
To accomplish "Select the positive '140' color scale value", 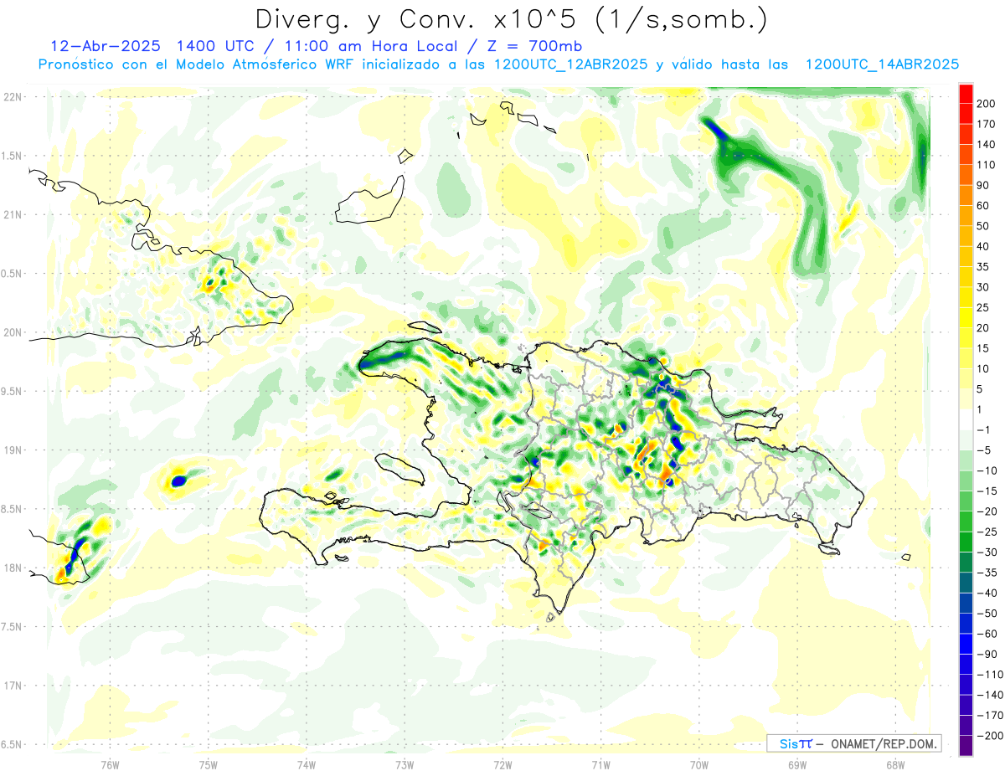I will coord(986,145).
